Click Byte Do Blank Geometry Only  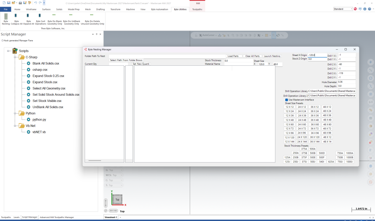pyautogui.click(x=54, y=21)
